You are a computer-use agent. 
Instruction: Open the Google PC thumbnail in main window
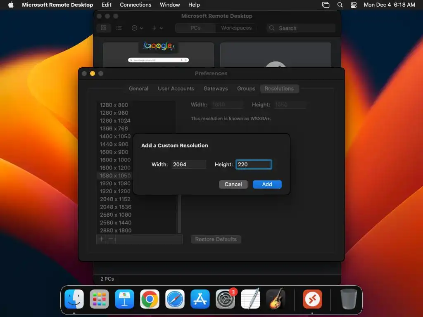(158, 55)
